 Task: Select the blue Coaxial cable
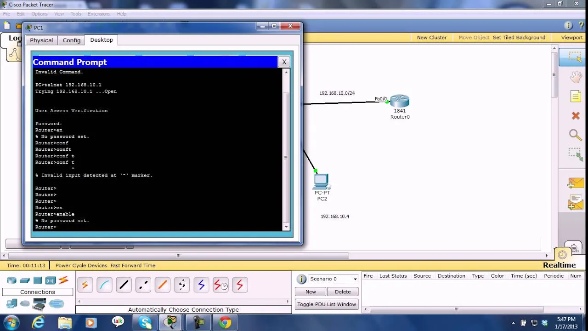(201, 285)
